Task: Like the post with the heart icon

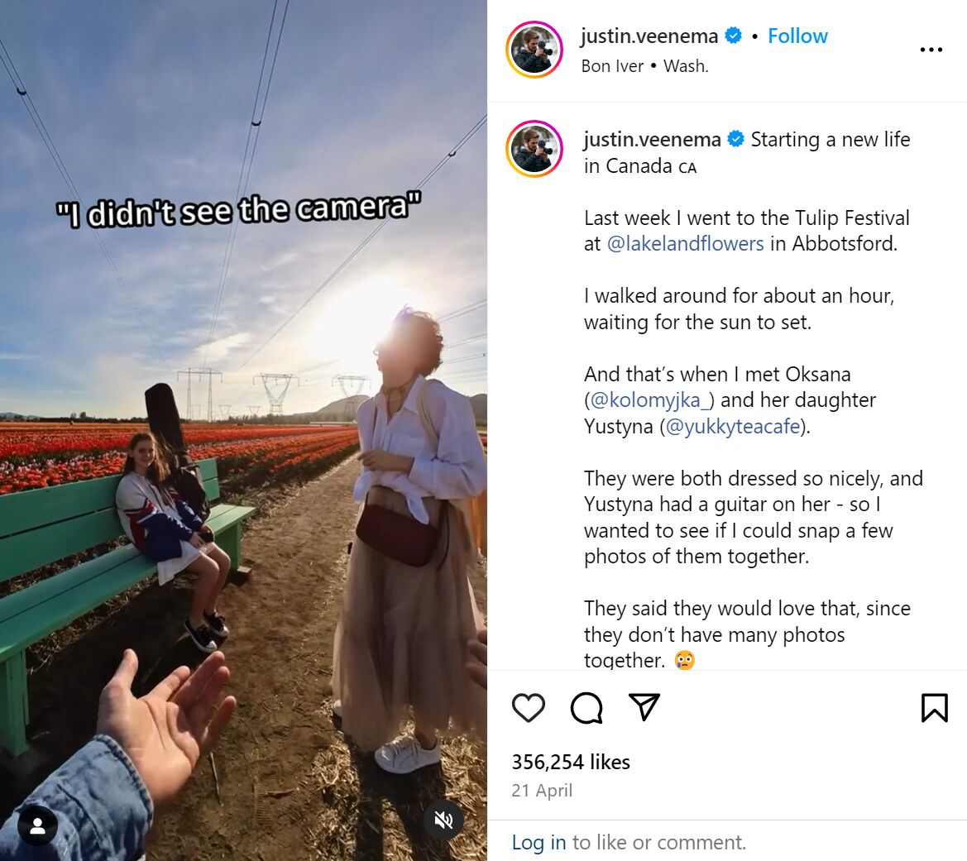Action: [x=529, y=707]
